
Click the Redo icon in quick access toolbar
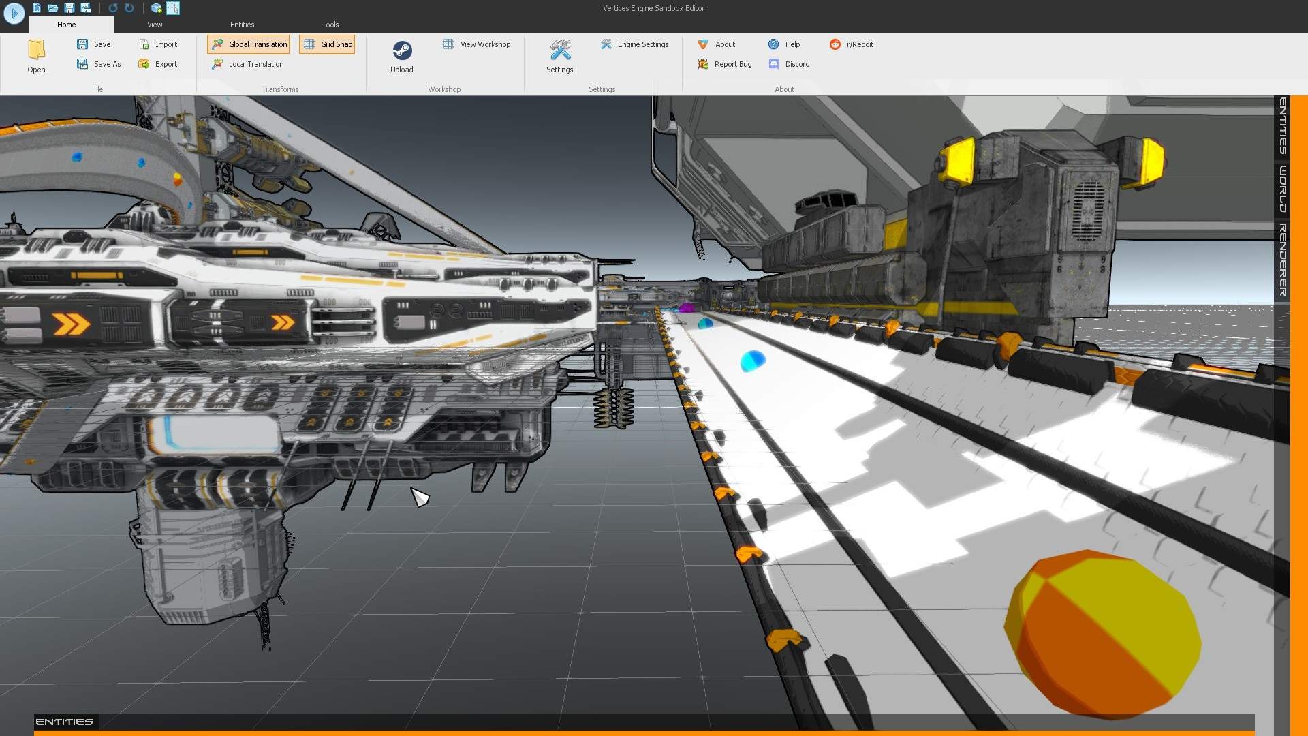[x=128, y=8]
